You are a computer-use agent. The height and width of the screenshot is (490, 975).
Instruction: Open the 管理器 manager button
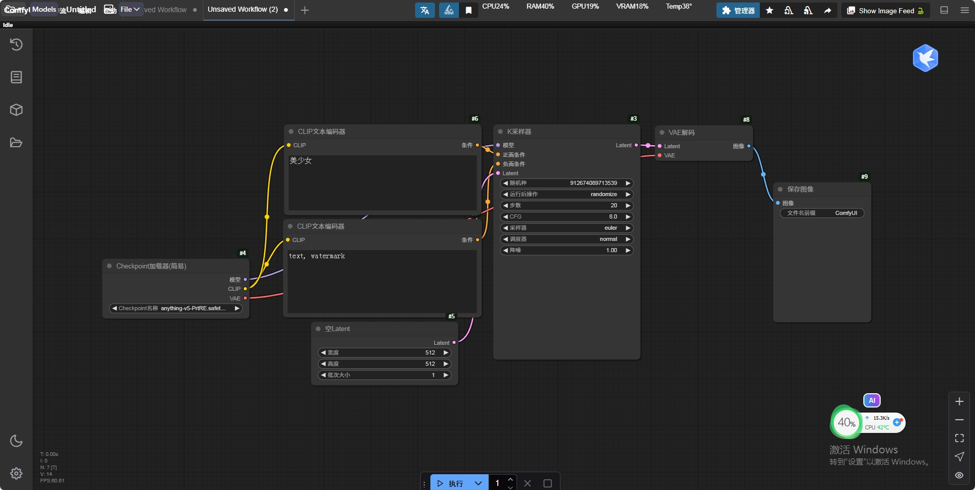pyautogui.click(x=738, y=10)
